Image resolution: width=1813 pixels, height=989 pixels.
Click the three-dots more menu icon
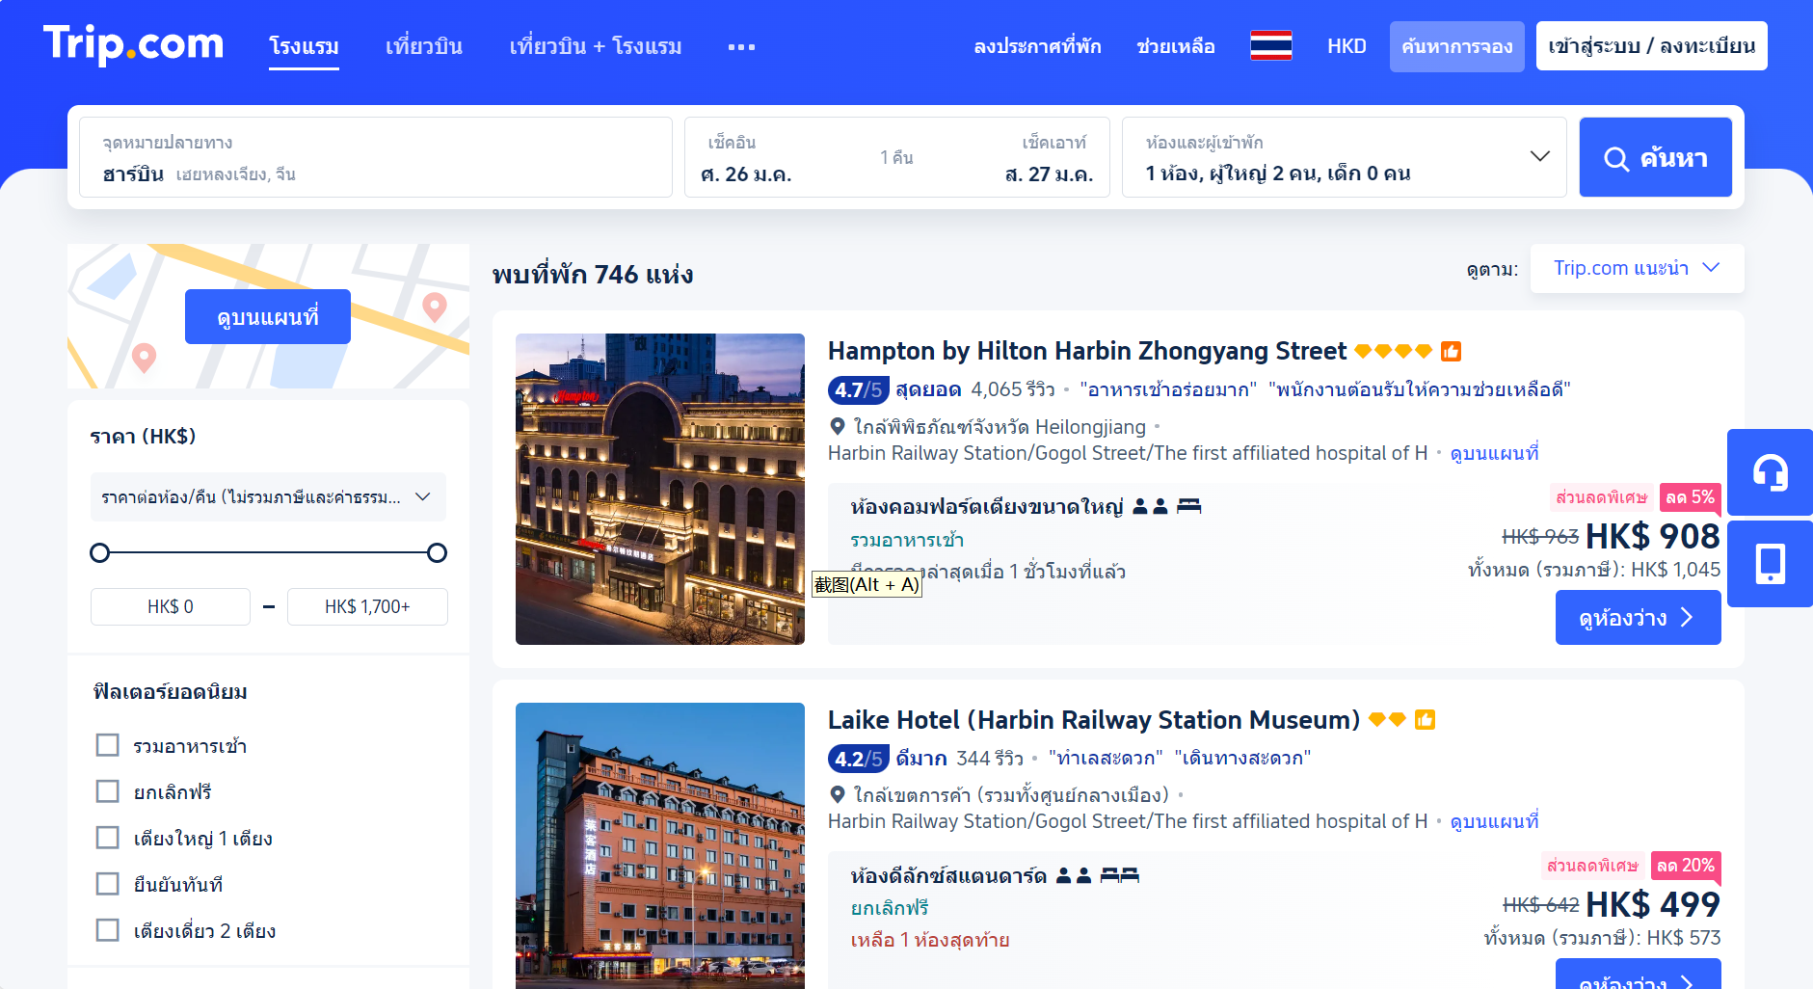tap(741, 46)
